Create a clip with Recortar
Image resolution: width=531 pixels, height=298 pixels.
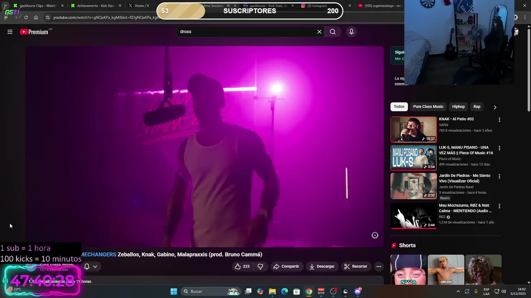[x=356, y=267]
